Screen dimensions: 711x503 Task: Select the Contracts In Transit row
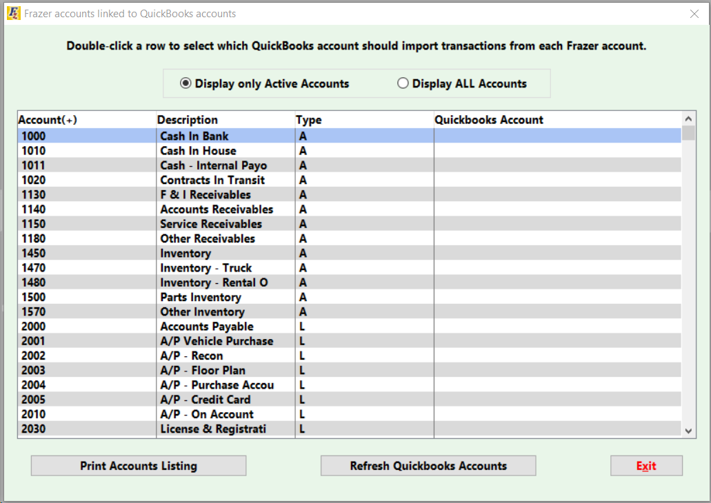[x=350, y=180]
